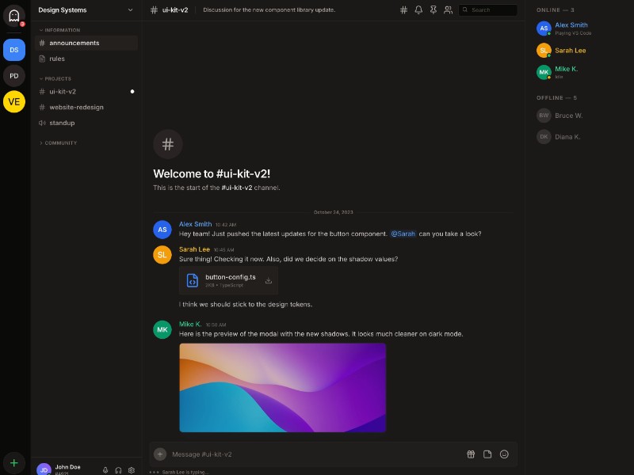Screen dimensions: 634x475
Task: Toggle headphones deafen
Action: 118,470
